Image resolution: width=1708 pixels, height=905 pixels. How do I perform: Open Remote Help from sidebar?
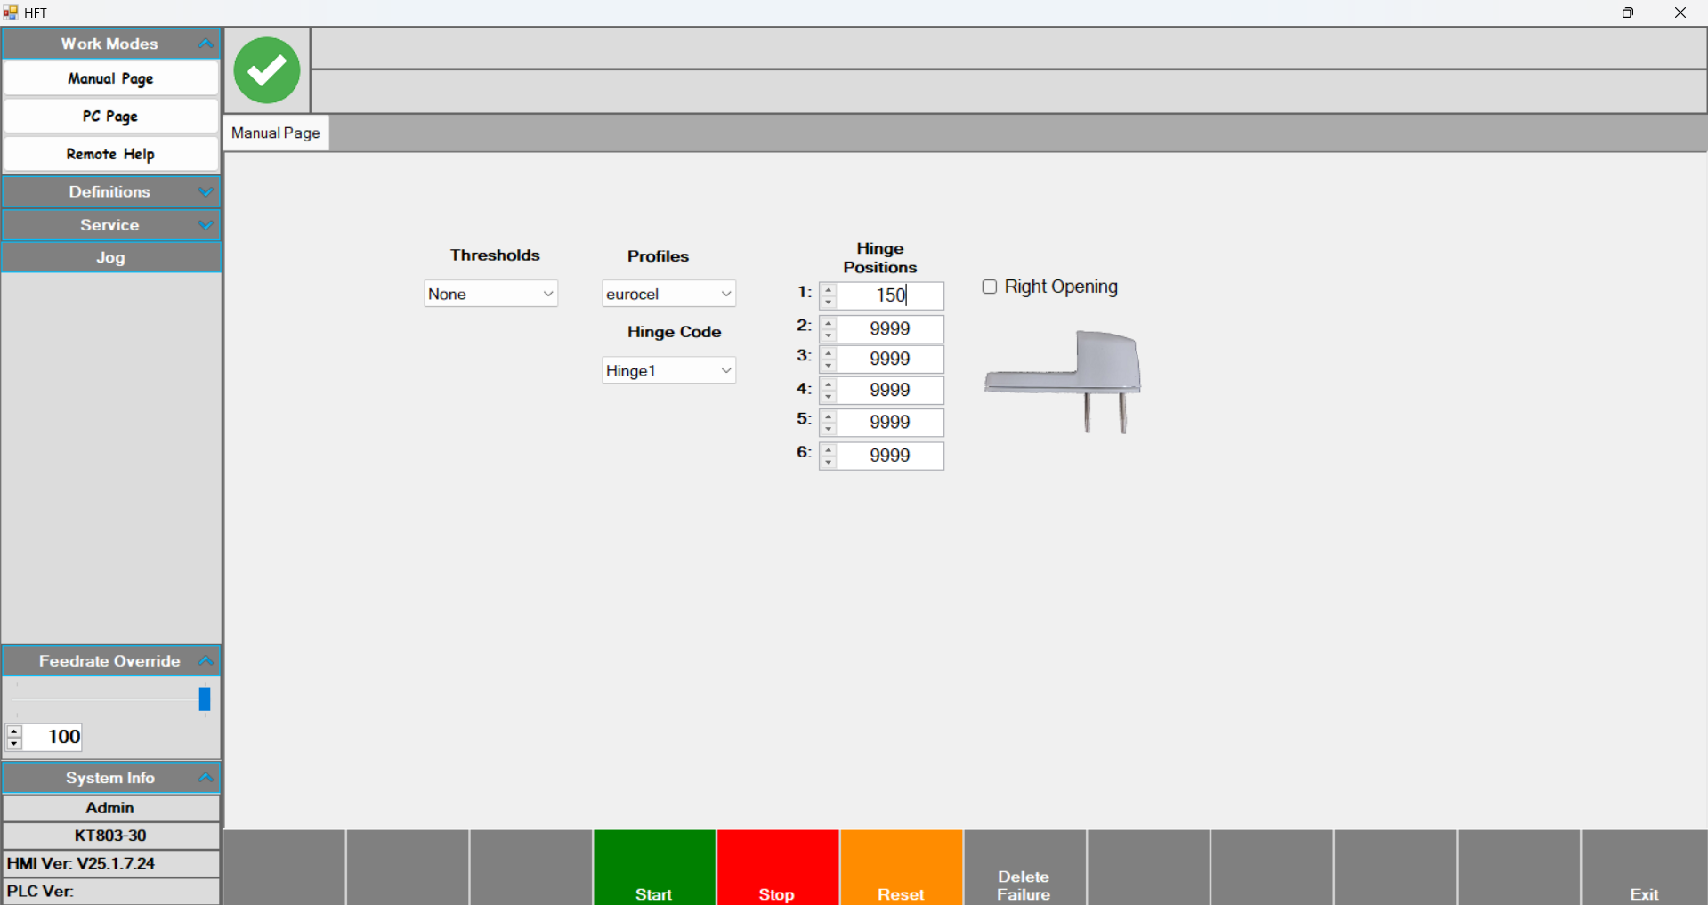110,154
